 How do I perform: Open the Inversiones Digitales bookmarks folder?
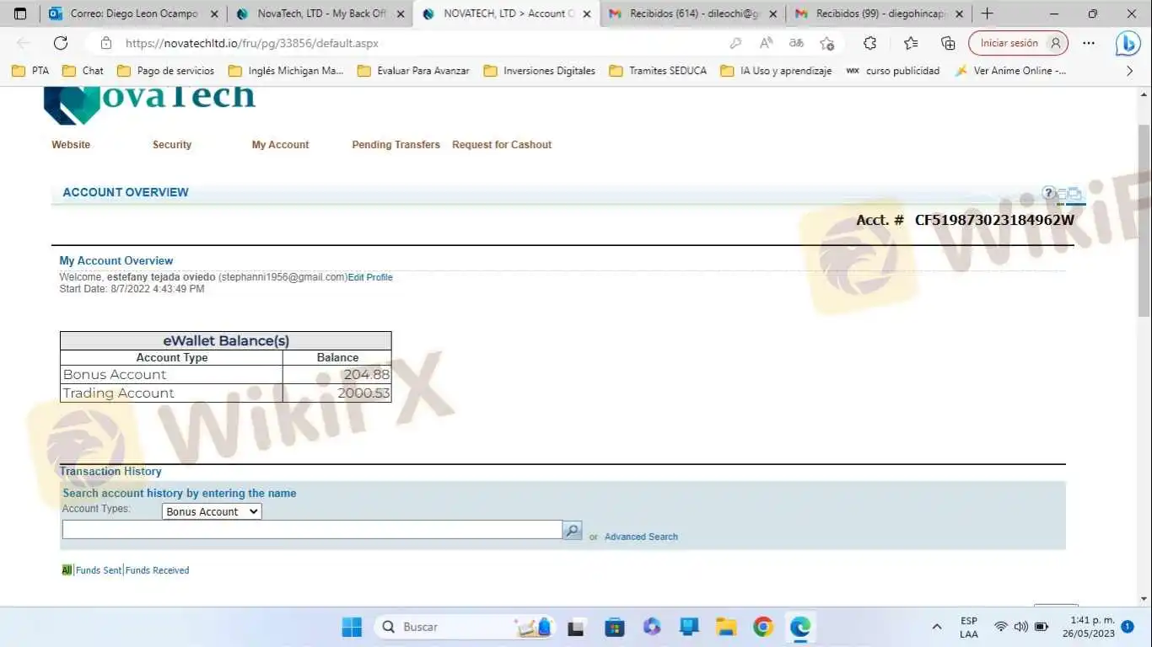point(540,71)
